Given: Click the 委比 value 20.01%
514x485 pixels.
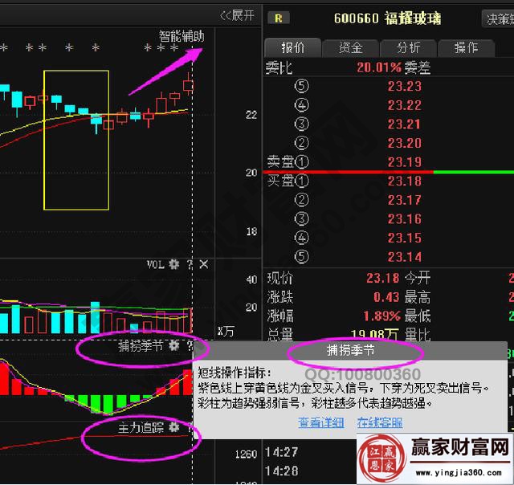Looking at the screenshot, I should coord(379,67).
